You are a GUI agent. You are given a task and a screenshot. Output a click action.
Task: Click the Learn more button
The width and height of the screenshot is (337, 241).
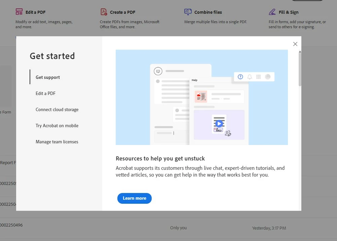click(x=134, y=198)
